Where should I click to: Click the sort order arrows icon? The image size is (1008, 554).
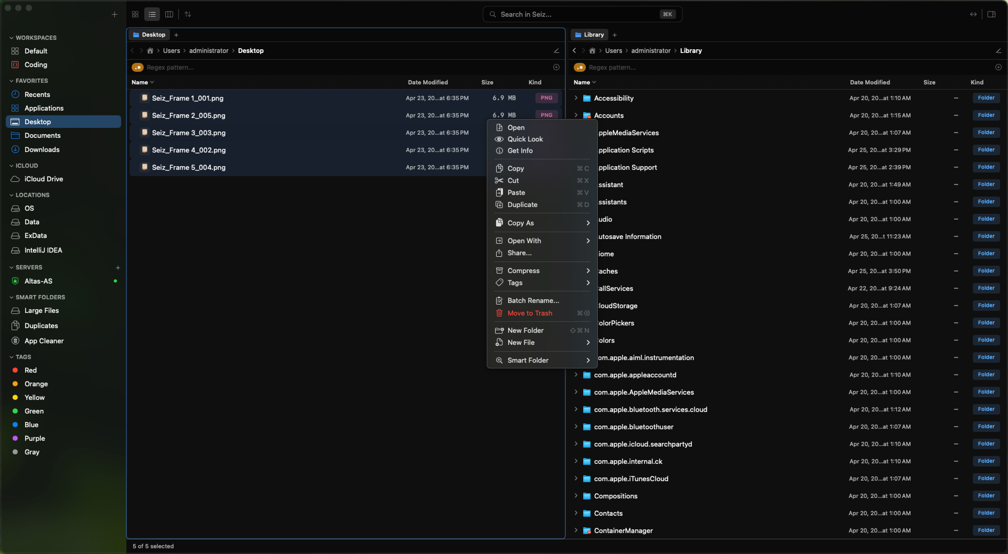click(x=188, y=14)
